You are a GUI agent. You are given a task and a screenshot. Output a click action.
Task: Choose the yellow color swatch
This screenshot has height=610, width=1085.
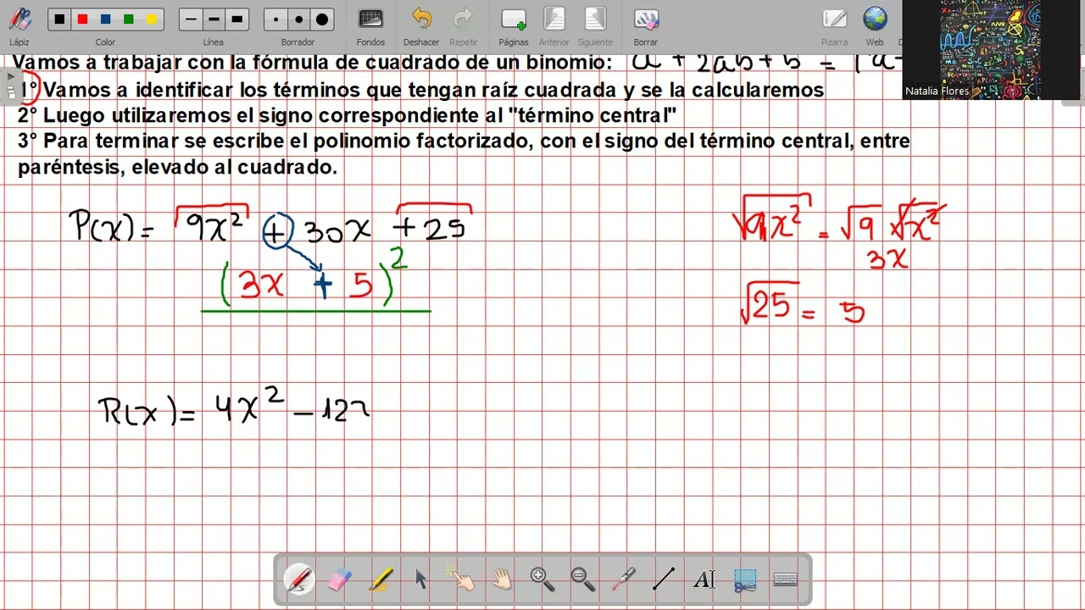151,19
